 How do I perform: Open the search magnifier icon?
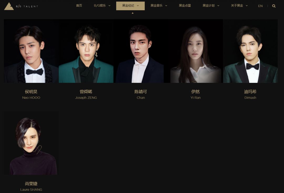click(274, 6)
